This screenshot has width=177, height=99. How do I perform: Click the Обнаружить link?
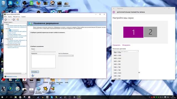coord(126,45)
